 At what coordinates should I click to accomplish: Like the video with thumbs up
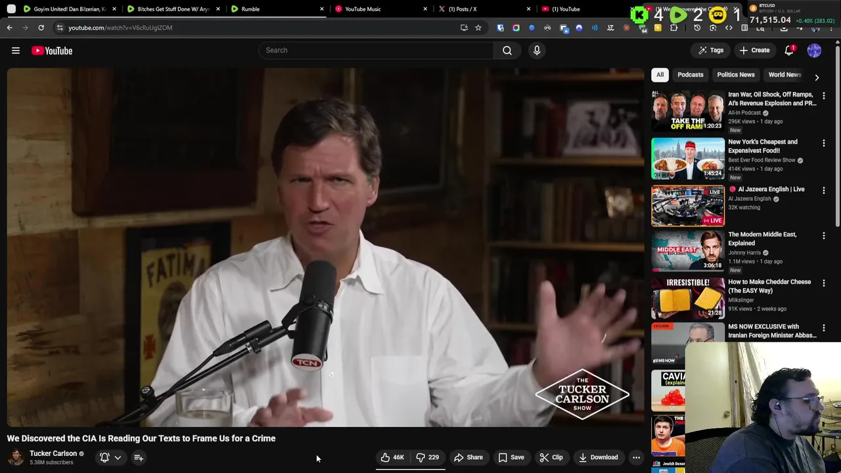click(x=392, y=457)
